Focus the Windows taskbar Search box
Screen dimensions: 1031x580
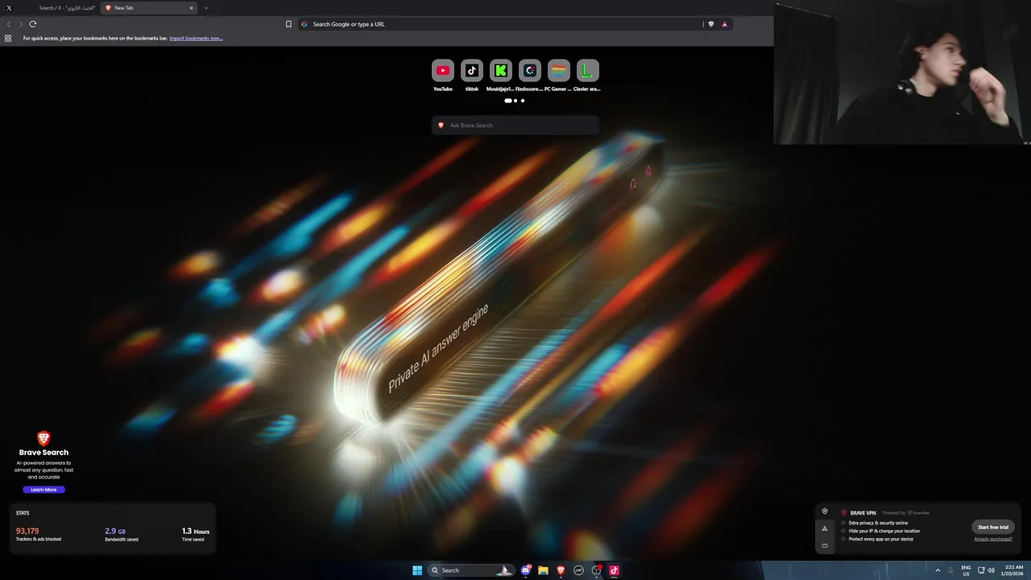pos(470,570)
